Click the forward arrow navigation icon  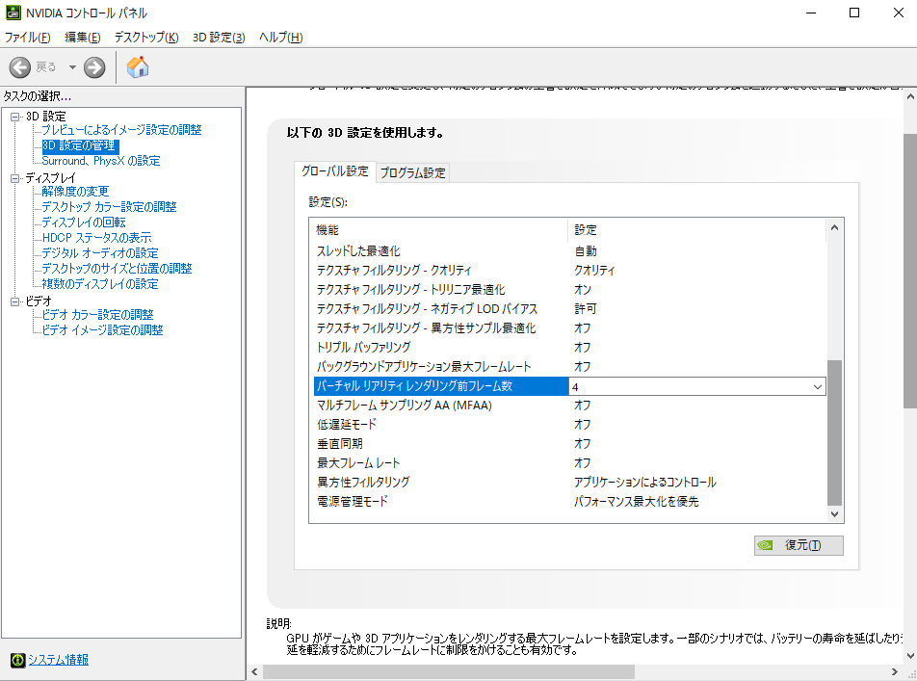pyautogui.click(x=94, y=67)
